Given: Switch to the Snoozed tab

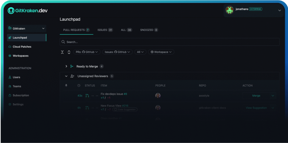Looking at the screenshot, I should (149, 30).
